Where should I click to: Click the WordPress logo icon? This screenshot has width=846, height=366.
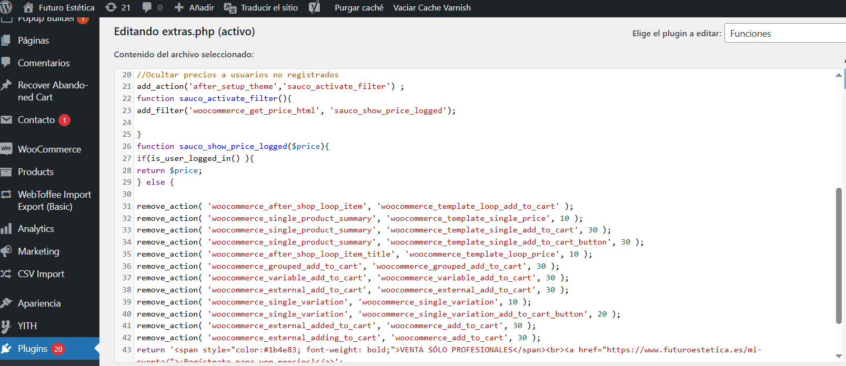tap(6, 7)
